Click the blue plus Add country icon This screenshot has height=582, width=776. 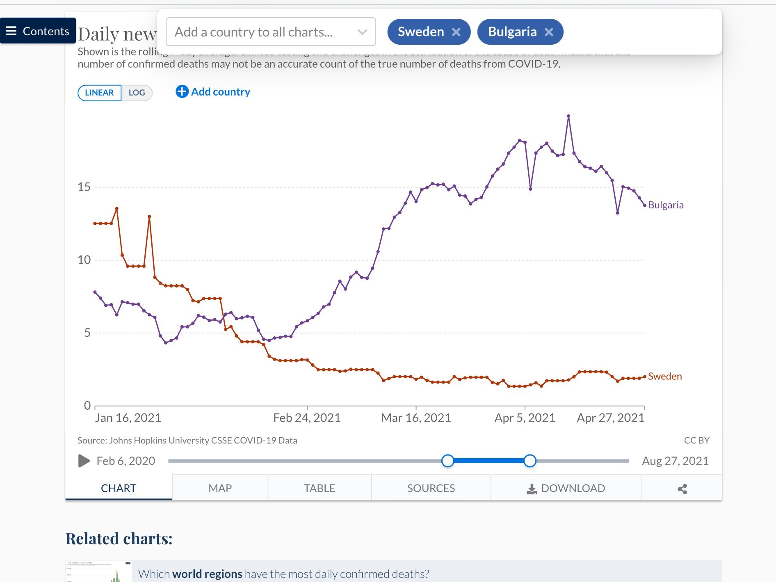(182, 91)
